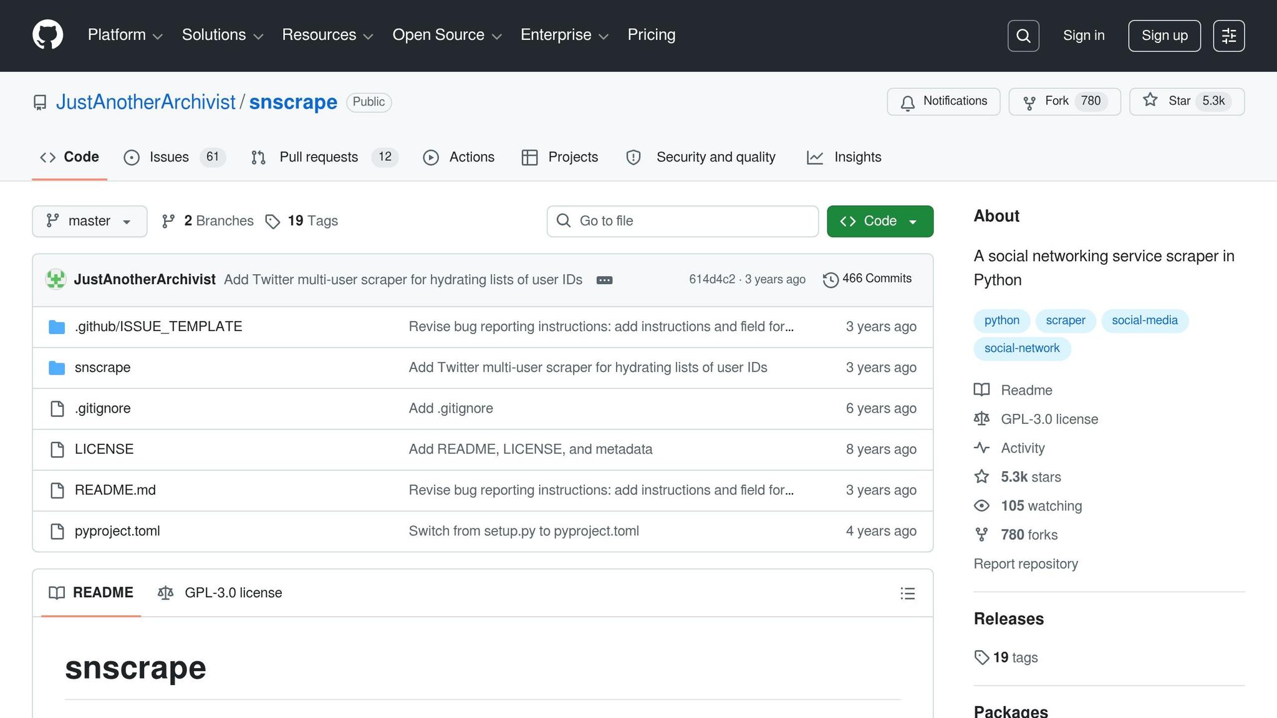Click the eye icon beside 105 watching
This screenshot has height=718, width=1277.
(981, 505)
